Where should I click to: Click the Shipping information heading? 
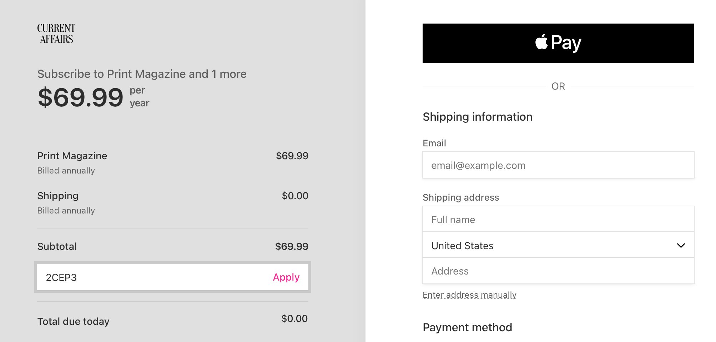click(477, 117)
